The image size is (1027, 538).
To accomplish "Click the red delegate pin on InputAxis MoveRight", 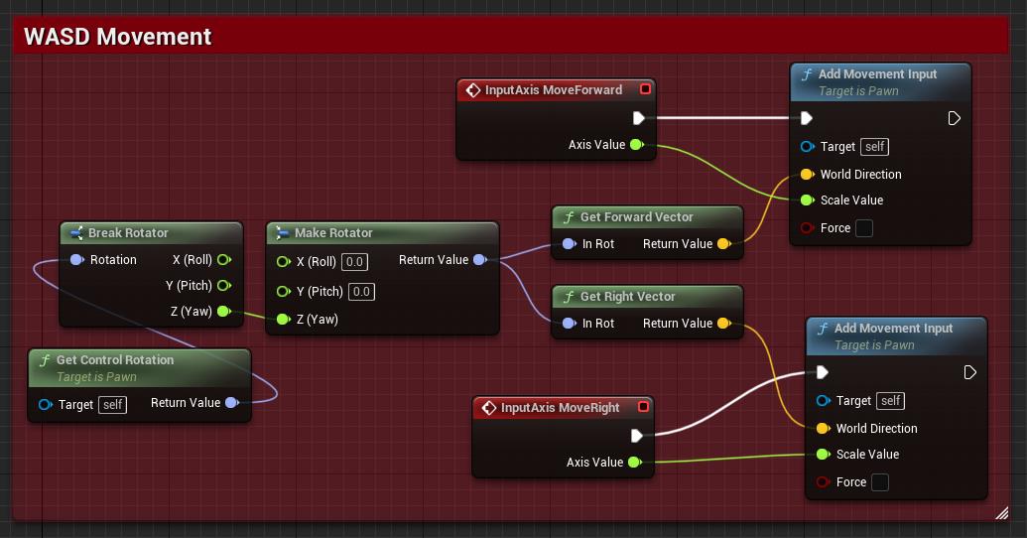I will click(x=644, y=407).
